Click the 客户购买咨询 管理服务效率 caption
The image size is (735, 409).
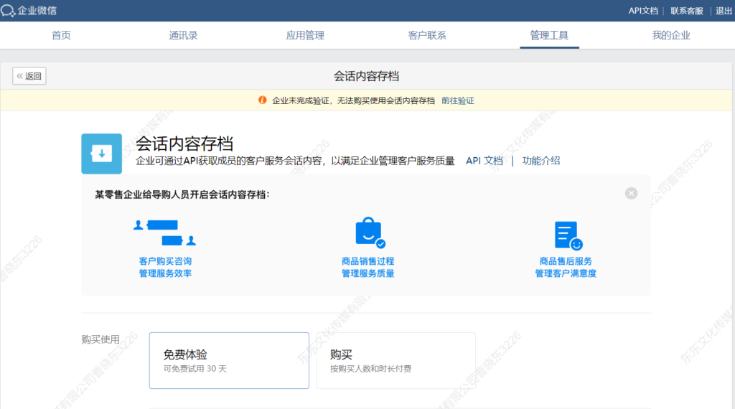click(x=165, y=267)
